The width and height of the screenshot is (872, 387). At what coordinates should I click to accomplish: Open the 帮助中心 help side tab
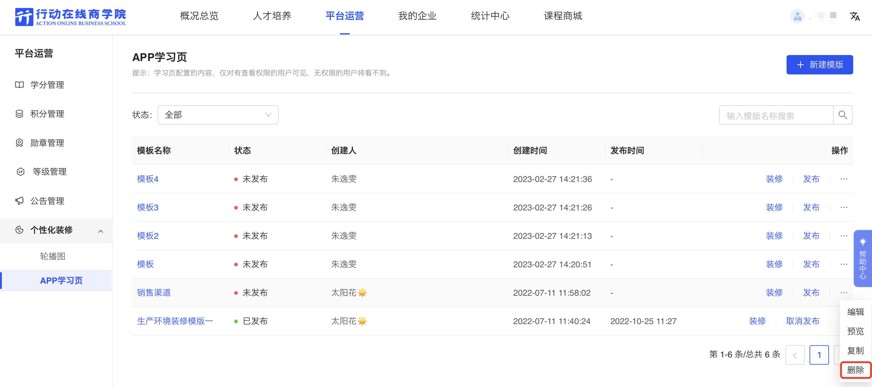(863, 258)
